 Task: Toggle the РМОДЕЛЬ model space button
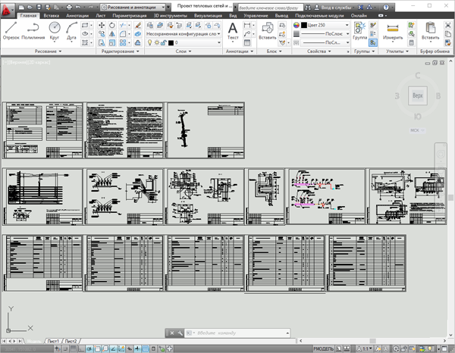coord(323,349)
